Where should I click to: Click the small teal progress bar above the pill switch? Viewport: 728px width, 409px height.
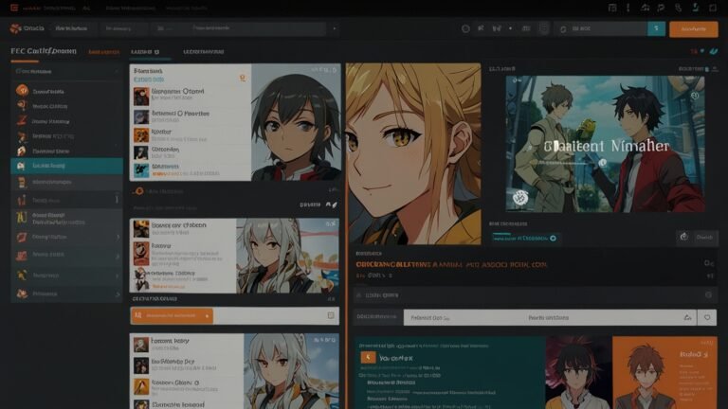click(x=501, y=234)
